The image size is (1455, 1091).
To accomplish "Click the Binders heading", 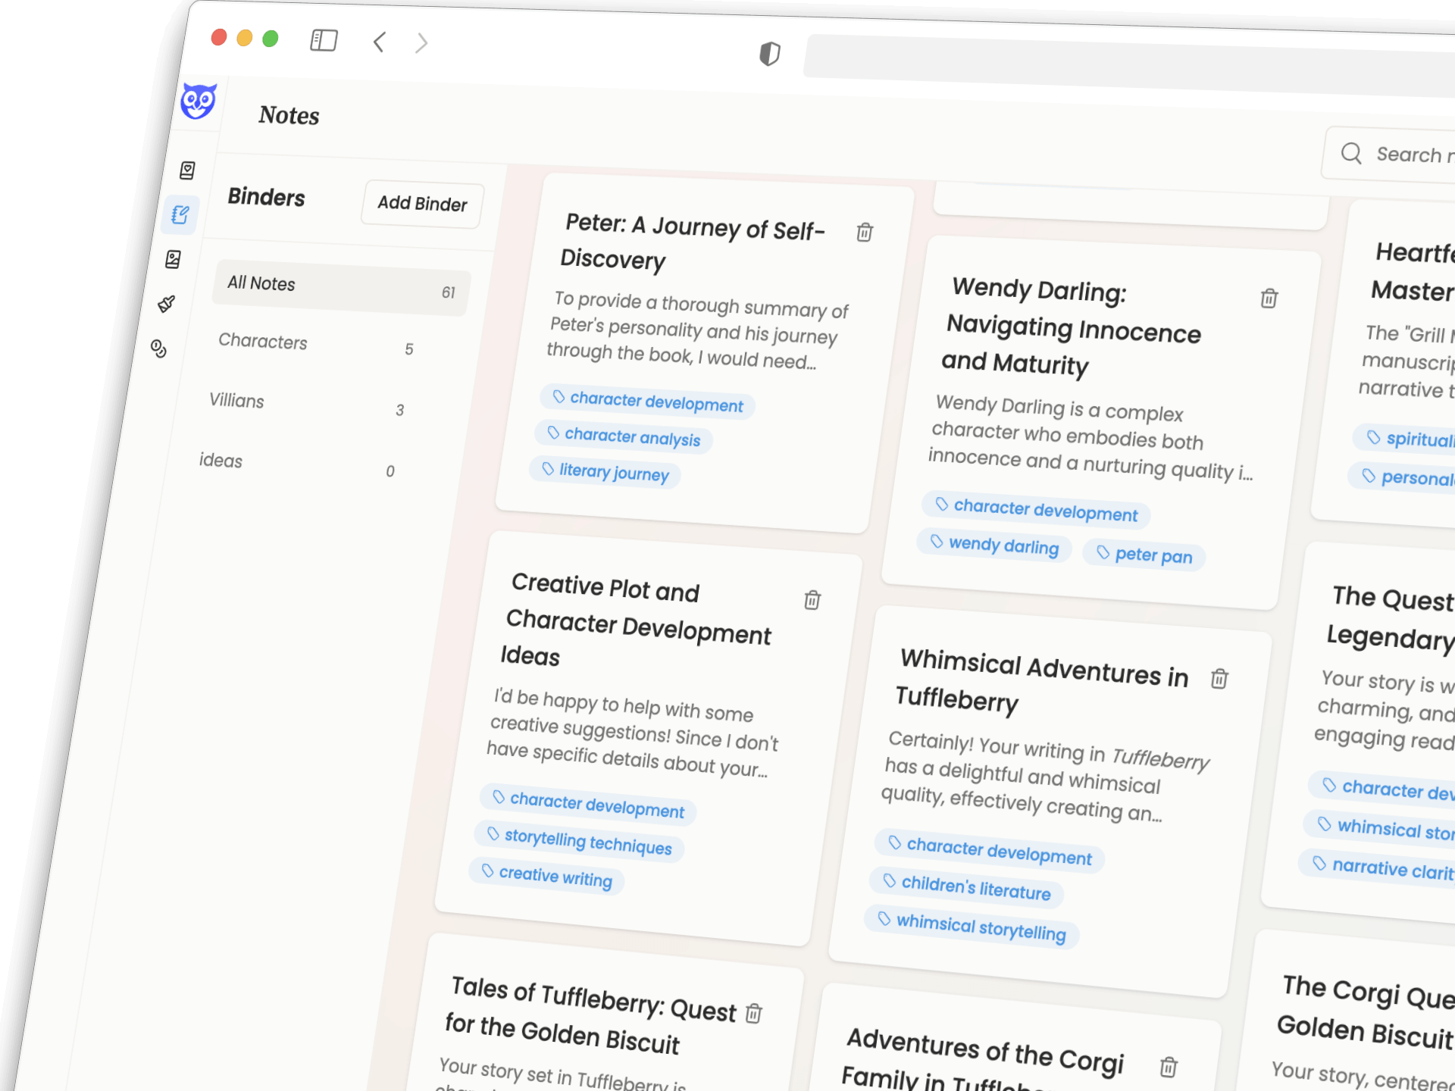I will [x=266, y=197].
